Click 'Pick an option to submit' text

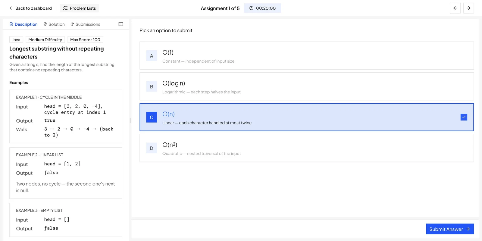(166, 30)
